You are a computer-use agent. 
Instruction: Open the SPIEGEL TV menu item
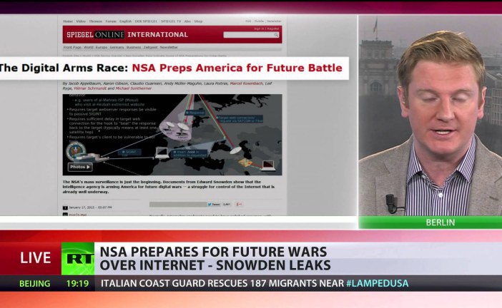point(171,21)
